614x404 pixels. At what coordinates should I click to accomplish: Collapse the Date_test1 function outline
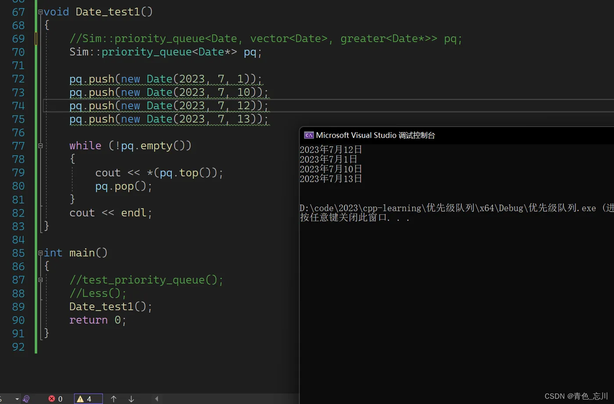click(40, 12)
